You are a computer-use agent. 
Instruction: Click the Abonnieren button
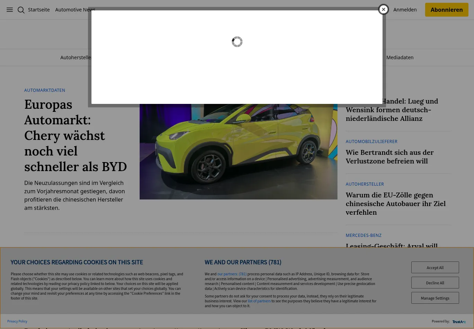[447, 10]
